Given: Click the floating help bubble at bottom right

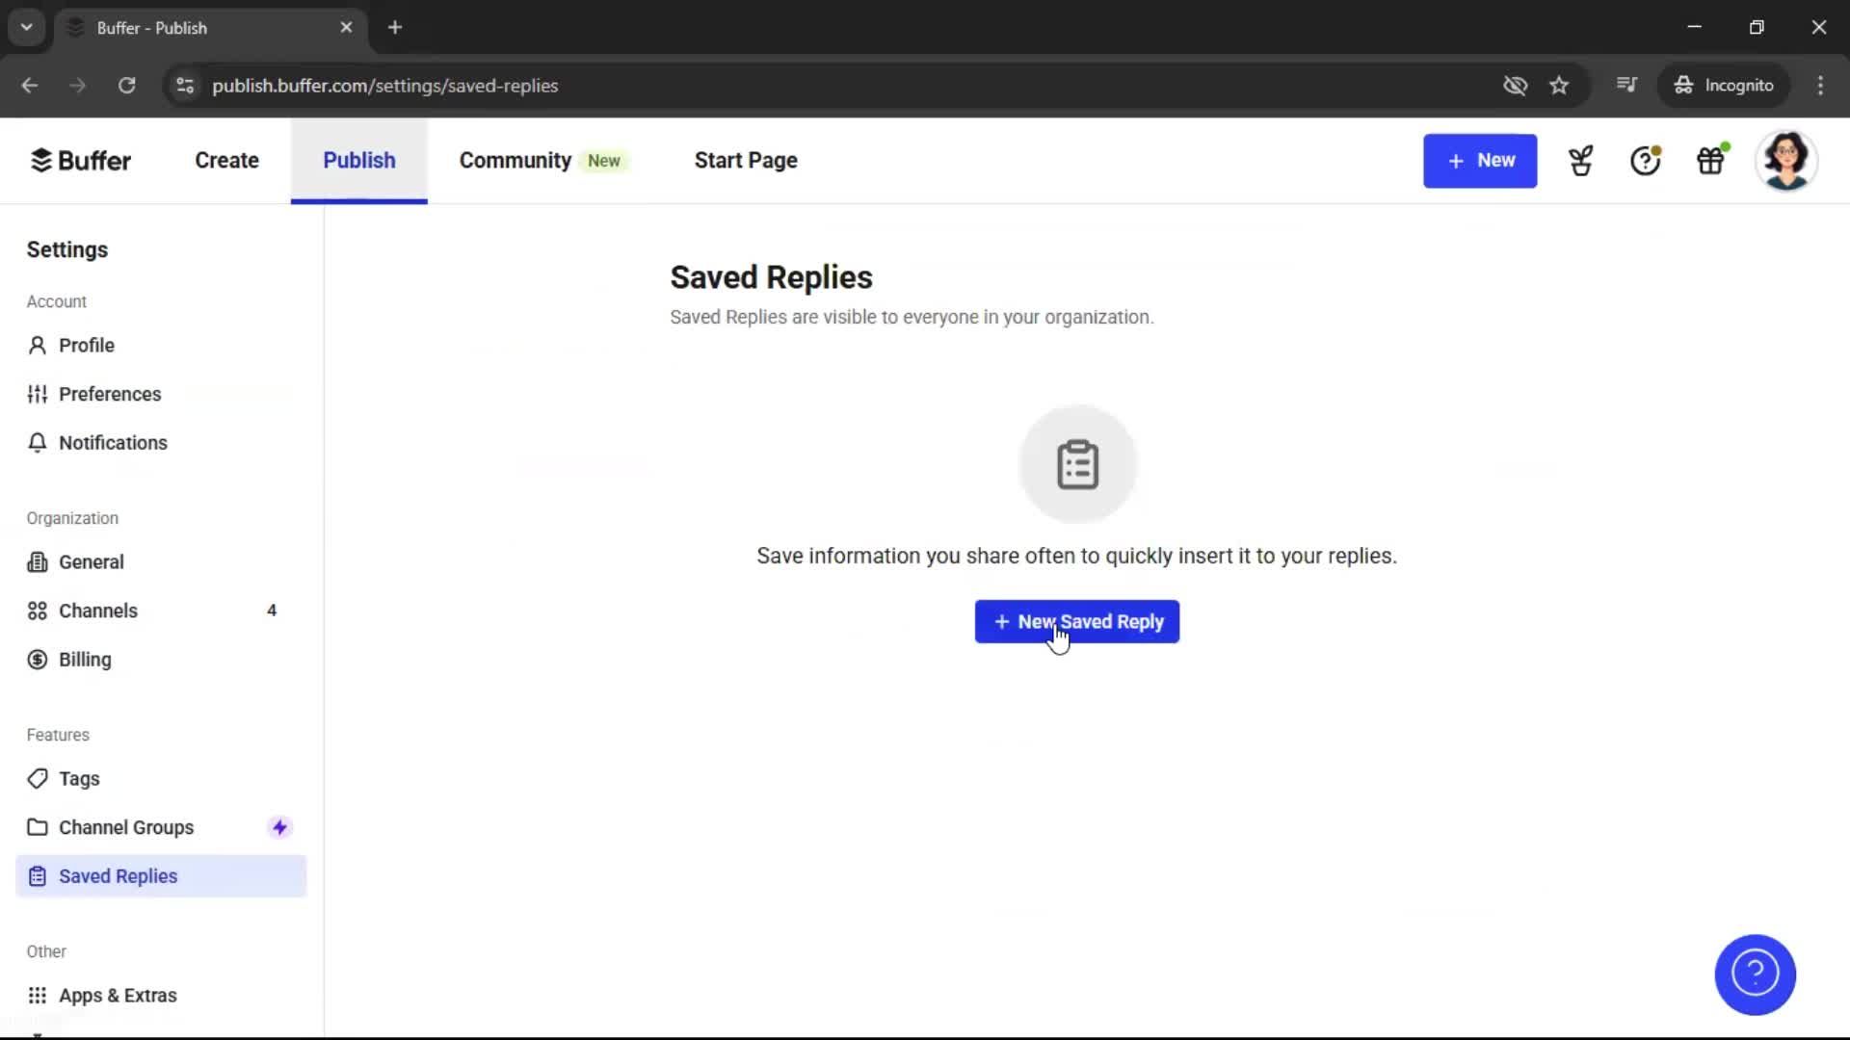Looking at the screenshot, I should [x=1755, y=975].
